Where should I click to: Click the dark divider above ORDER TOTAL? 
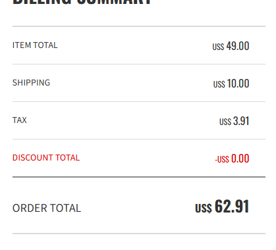pos(139,177)
